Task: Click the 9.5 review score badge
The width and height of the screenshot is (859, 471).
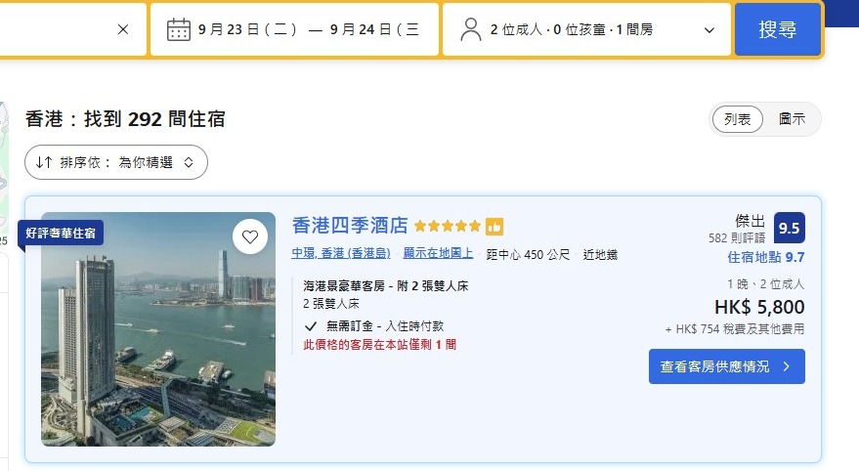Action: (790, 228)
